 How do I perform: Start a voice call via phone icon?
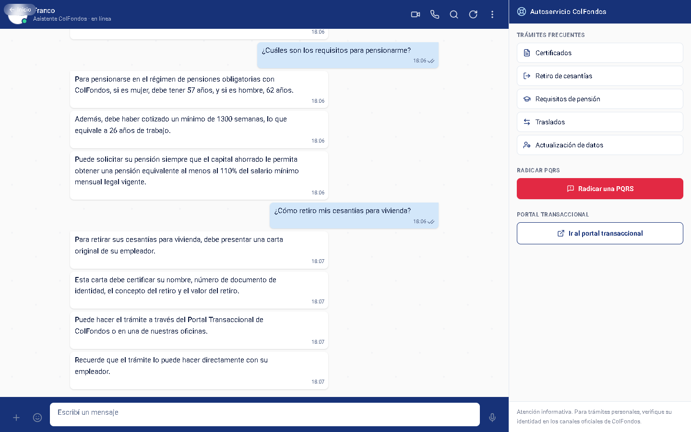click(435, 14)
